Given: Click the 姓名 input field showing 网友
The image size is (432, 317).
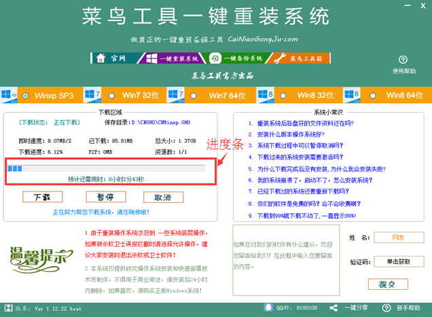Looking at the screenshot, I should (x=399, y=238).
